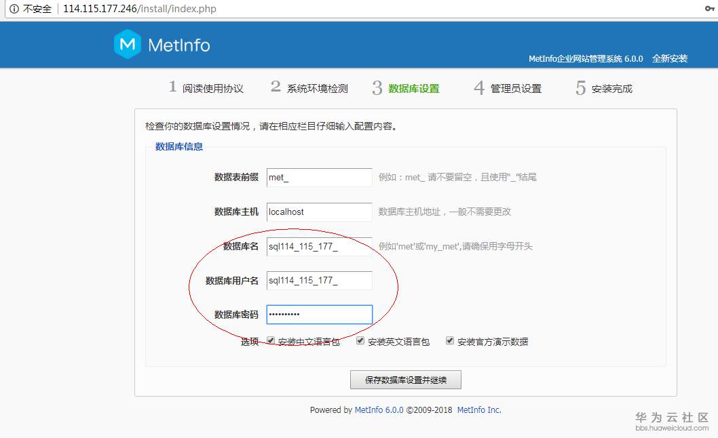Open the MetInfo 6.0.0 footer link
The height and width of the screenshot is (438, 718).
point(379,410)
